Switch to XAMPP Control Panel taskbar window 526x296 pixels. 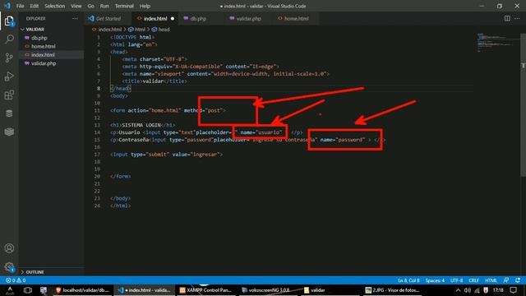tap(205, 290)
